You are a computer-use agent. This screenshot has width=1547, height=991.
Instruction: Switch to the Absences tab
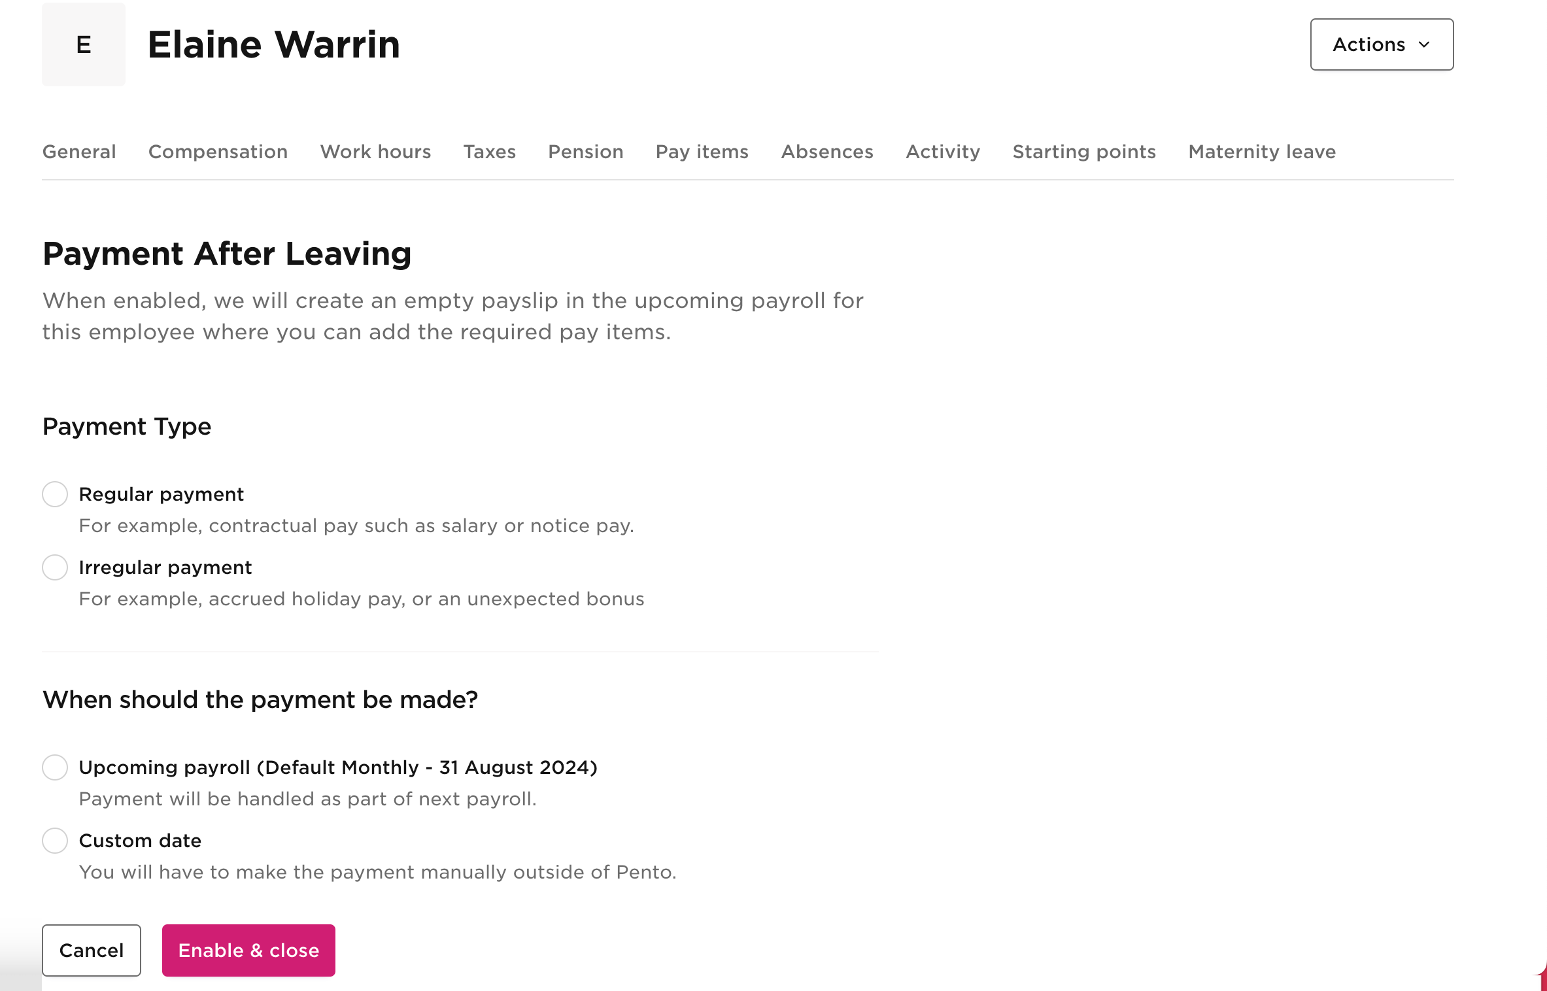tap(826, 151)
